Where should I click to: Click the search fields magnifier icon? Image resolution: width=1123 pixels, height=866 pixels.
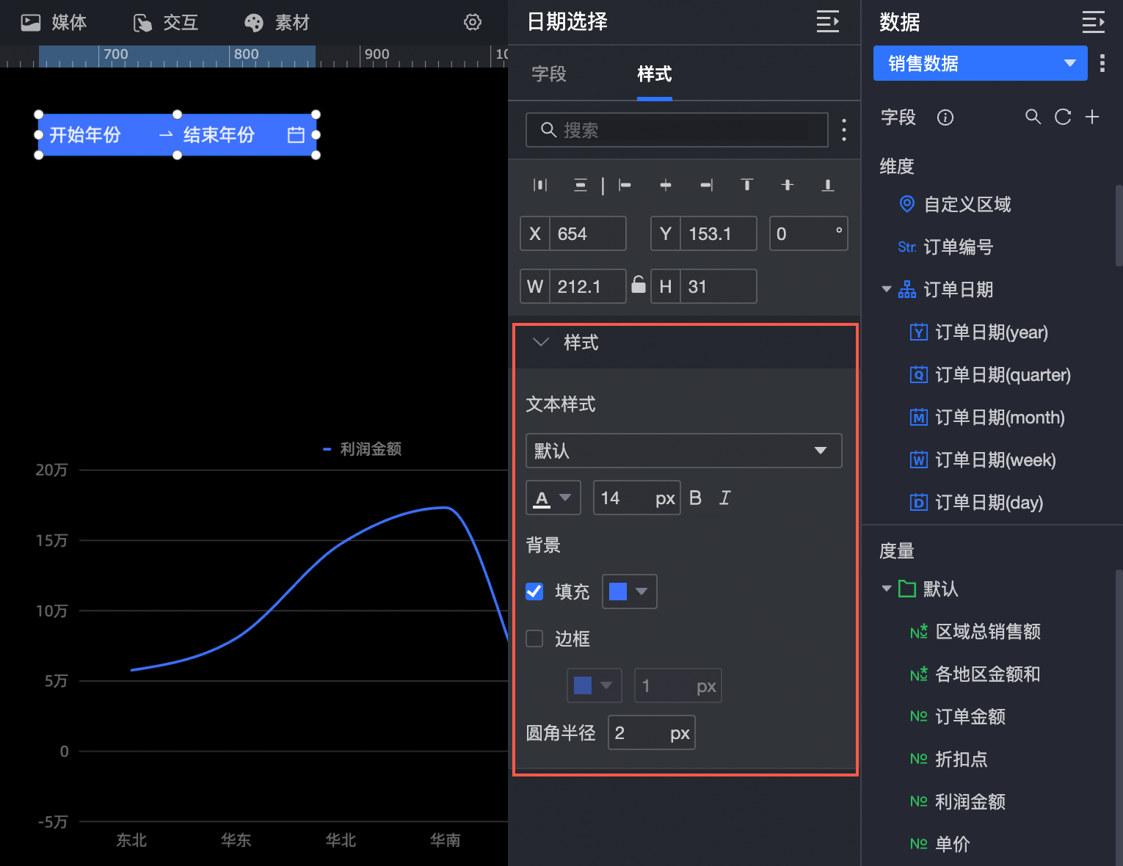click(1033, 117)
